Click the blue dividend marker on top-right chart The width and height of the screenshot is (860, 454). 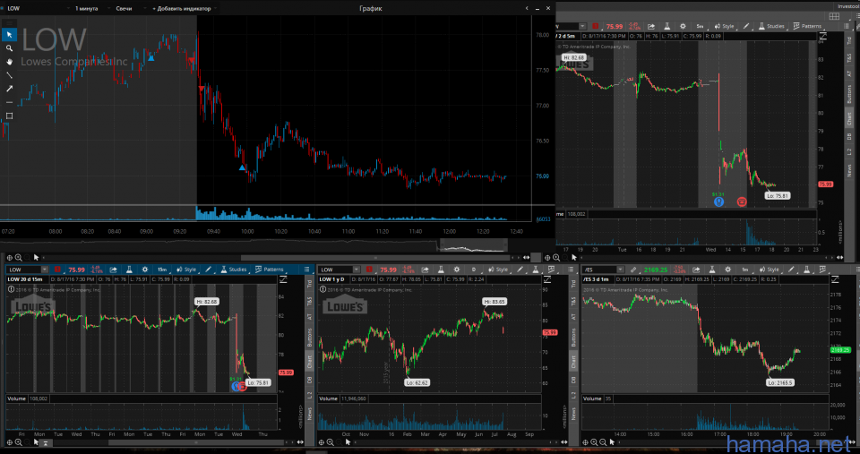point(718,201)
